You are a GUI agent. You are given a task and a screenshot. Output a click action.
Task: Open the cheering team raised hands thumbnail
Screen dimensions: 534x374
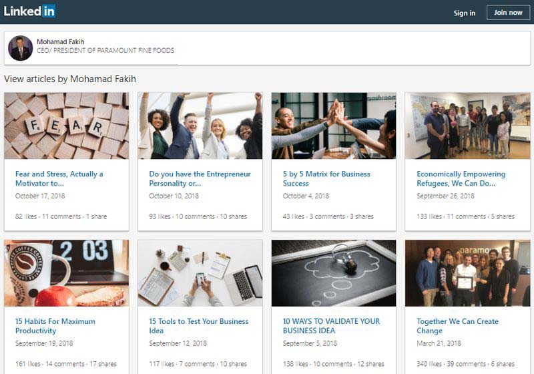[x=200, y=126]
